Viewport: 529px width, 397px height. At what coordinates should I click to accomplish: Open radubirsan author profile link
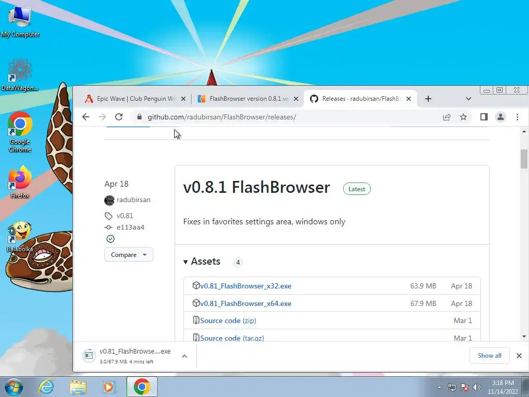point(133,200)
